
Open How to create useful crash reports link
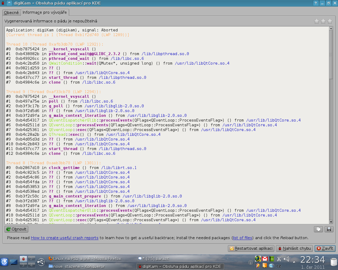[65, 238]
